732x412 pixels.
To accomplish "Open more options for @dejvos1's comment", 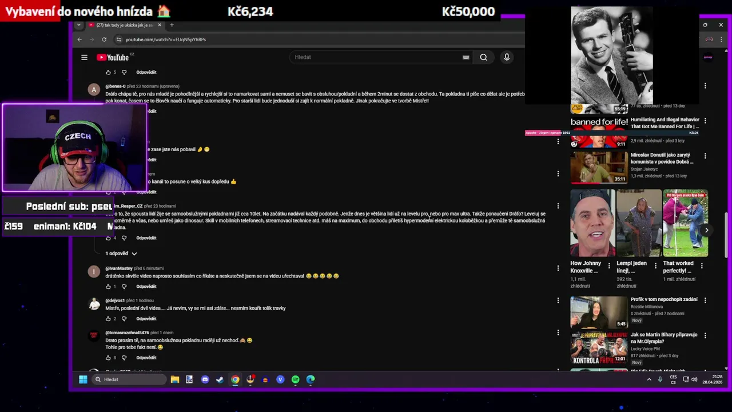I will (x=558, y=300).
